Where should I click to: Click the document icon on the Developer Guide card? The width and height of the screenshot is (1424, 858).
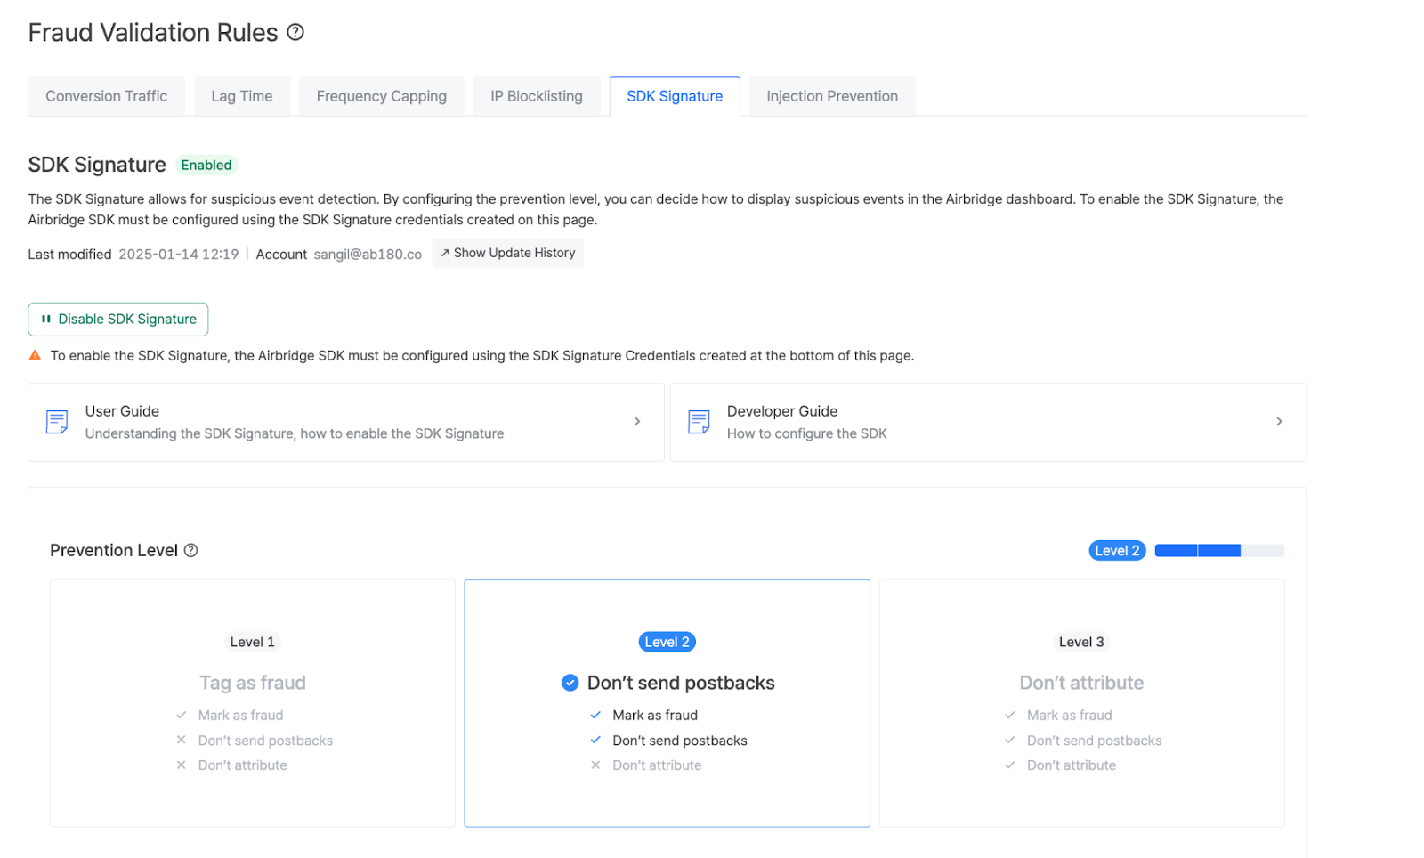[698, 421]
